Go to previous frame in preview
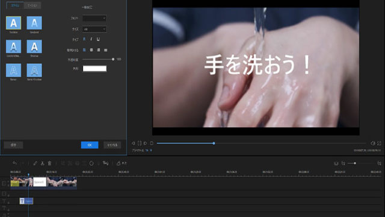The width and height of the screenshot is (385, 217). (134, 143)
